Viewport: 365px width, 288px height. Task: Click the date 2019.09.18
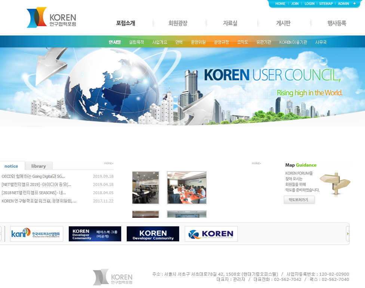pyautogui.click(x=103, y=176)
